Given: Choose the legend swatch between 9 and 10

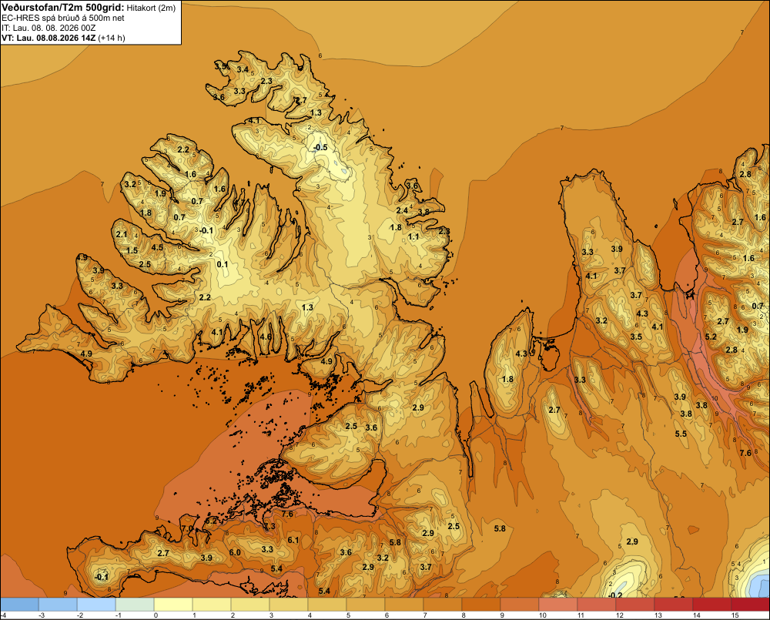Looking at the screenshot, I should click(520, 604).
